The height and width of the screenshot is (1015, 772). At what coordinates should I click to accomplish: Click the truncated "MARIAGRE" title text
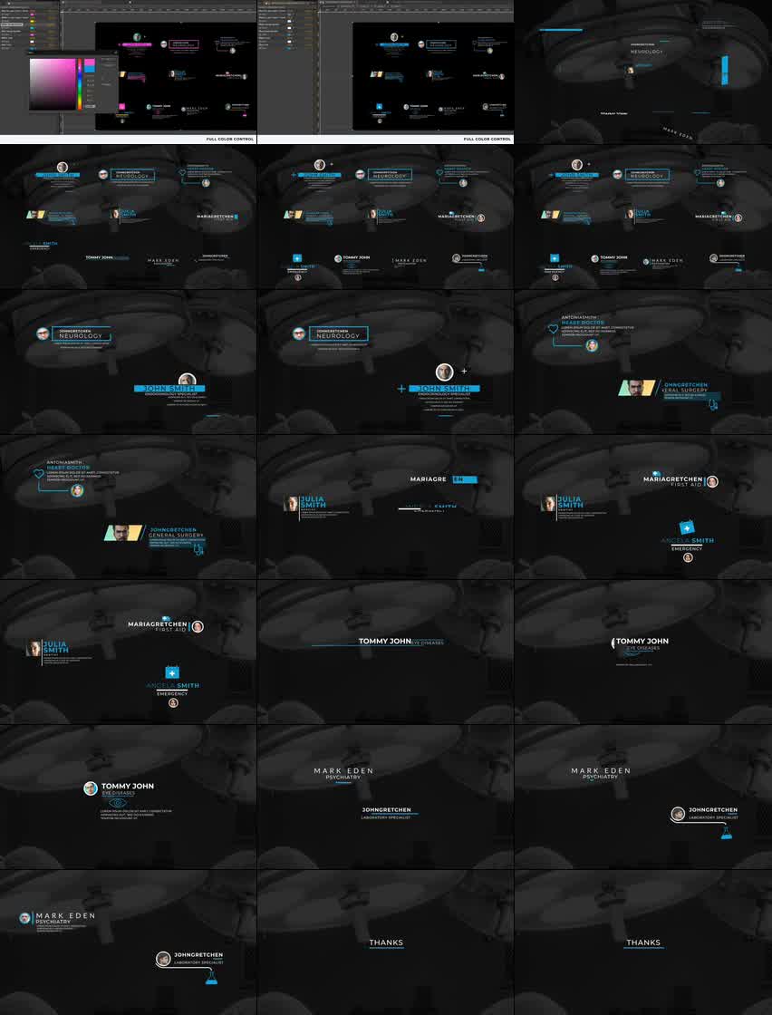(429, 479)
